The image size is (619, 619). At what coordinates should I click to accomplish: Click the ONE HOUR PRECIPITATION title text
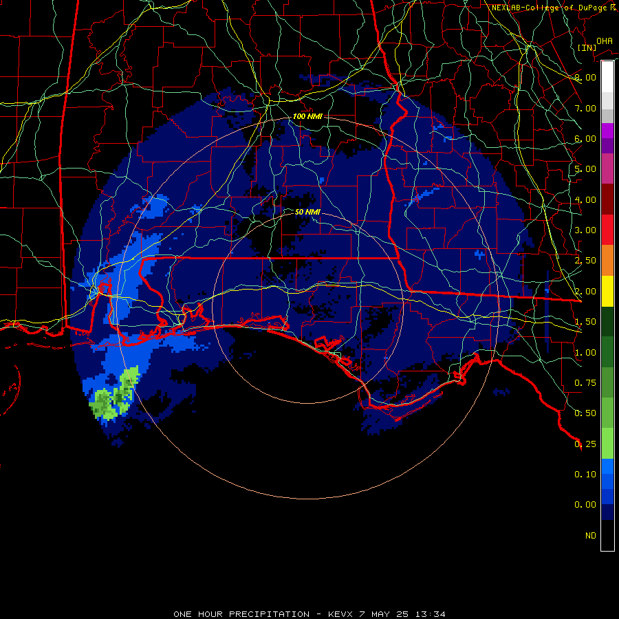click(241, 614)
